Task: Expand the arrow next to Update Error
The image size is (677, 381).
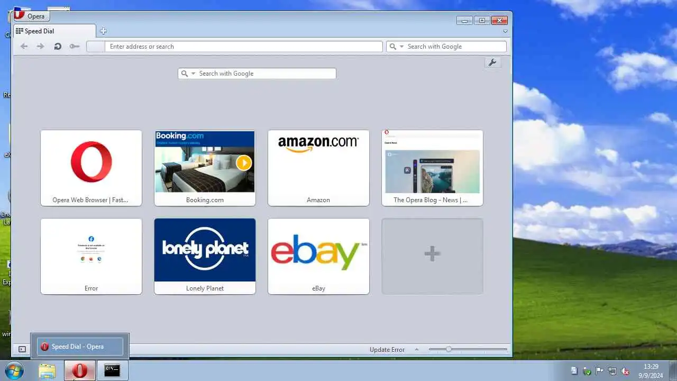Action: (x=417, y=349)
